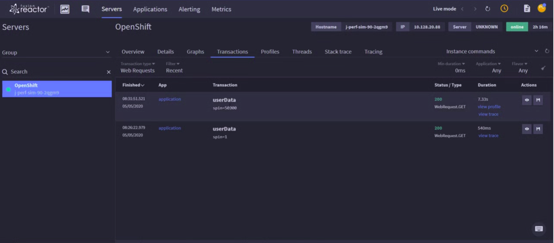Open the Alerting menu

pyautogui.click(x=189, y=9)
